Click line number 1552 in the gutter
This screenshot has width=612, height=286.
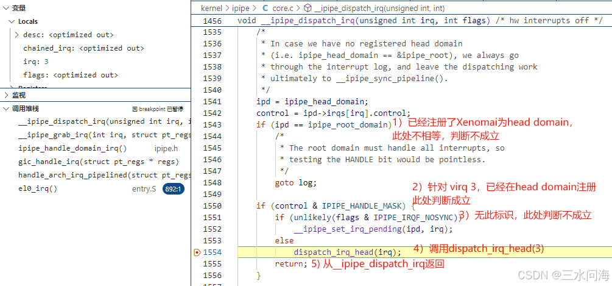[x=212, y=229]
